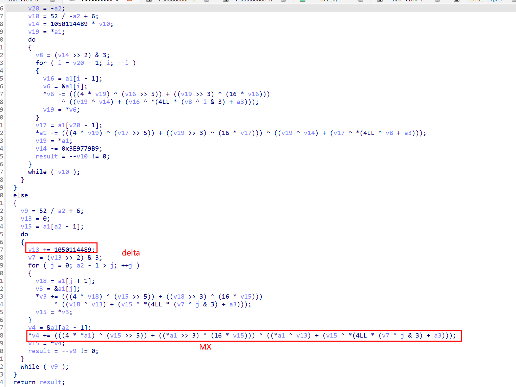Click the line 'v4 = &a1[a2 - 1];'
Viewport: 516px width, 387px height.
(x=60, y=328)
